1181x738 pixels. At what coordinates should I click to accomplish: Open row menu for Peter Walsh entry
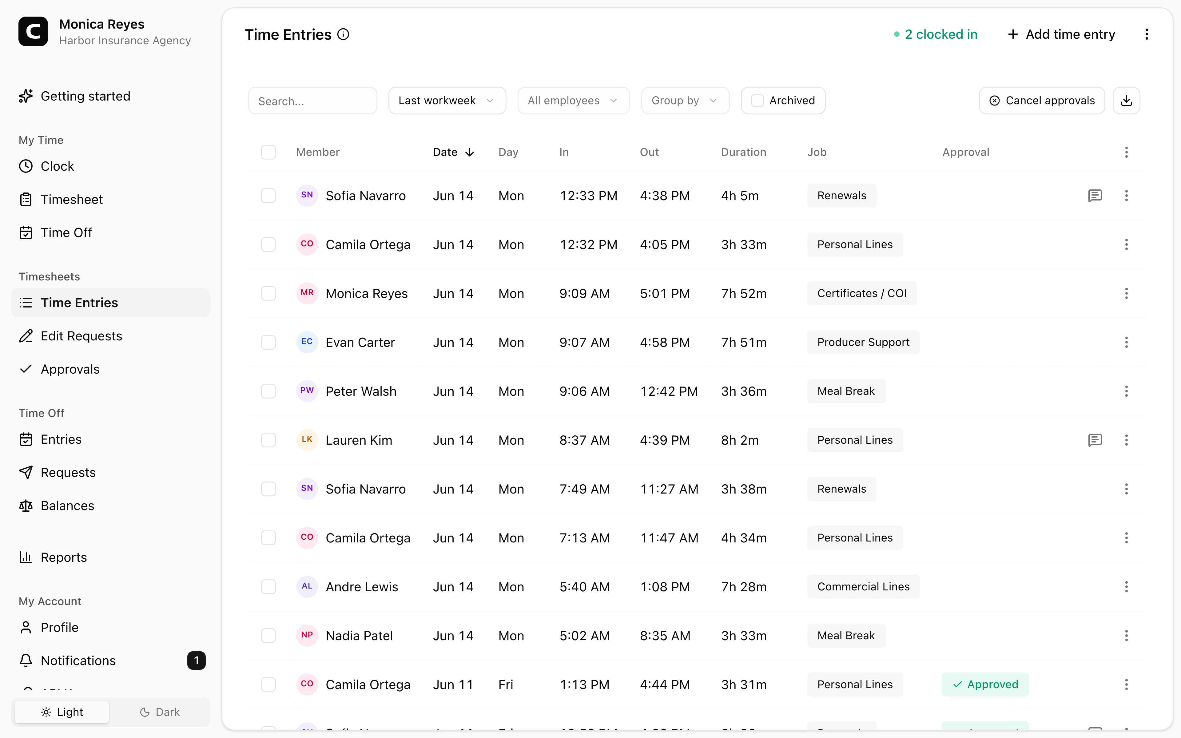(x=1126, y=391)
